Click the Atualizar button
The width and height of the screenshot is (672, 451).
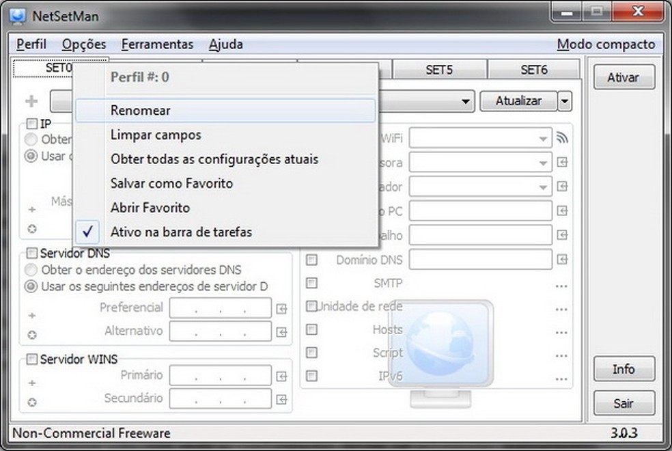click(x=518, y=101)
